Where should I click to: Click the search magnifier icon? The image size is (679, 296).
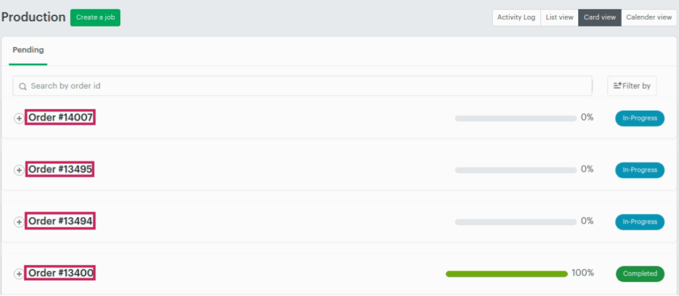[23, 86]
